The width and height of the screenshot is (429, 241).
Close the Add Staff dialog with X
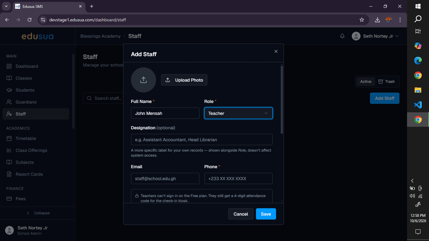click(x=276, y=51)
